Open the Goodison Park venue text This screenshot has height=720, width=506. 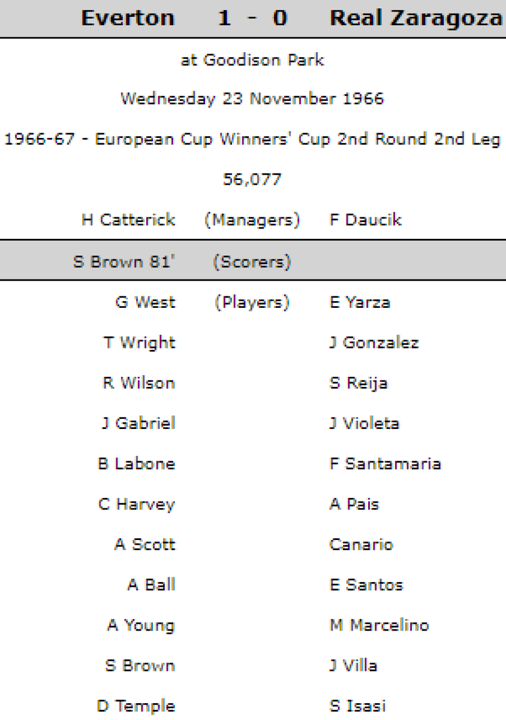pyautogui.click(x=252, y=60)
